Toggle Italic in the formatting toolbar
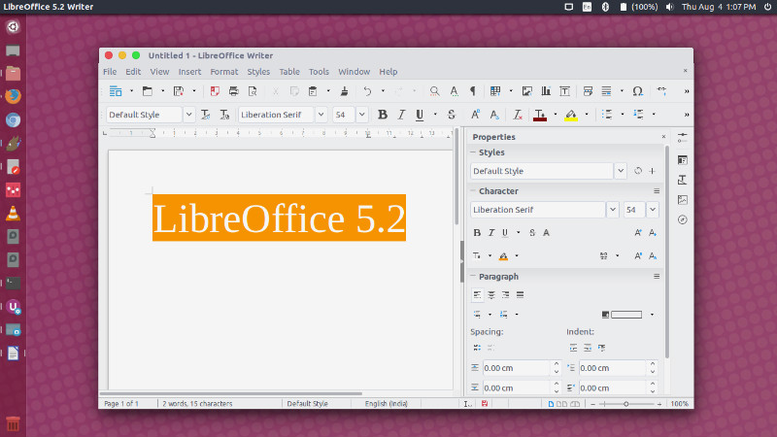This screenshot has width=777, height=437. click(401, 115)
